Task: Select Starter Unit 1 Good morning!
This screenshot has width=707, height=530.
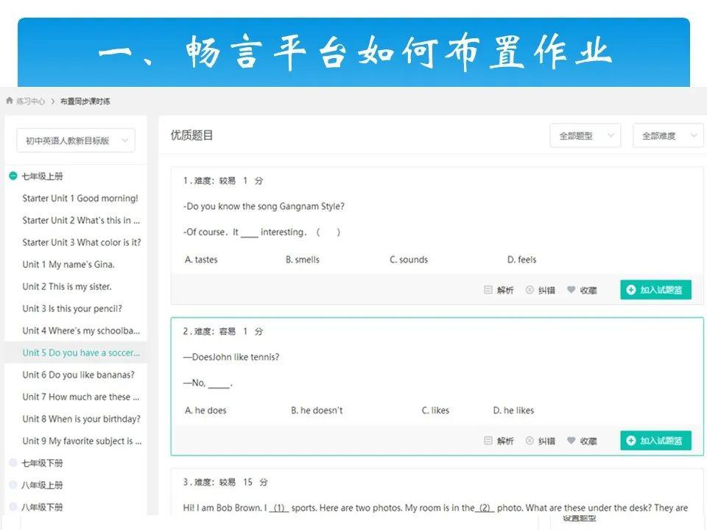Action: click(80, 198)
